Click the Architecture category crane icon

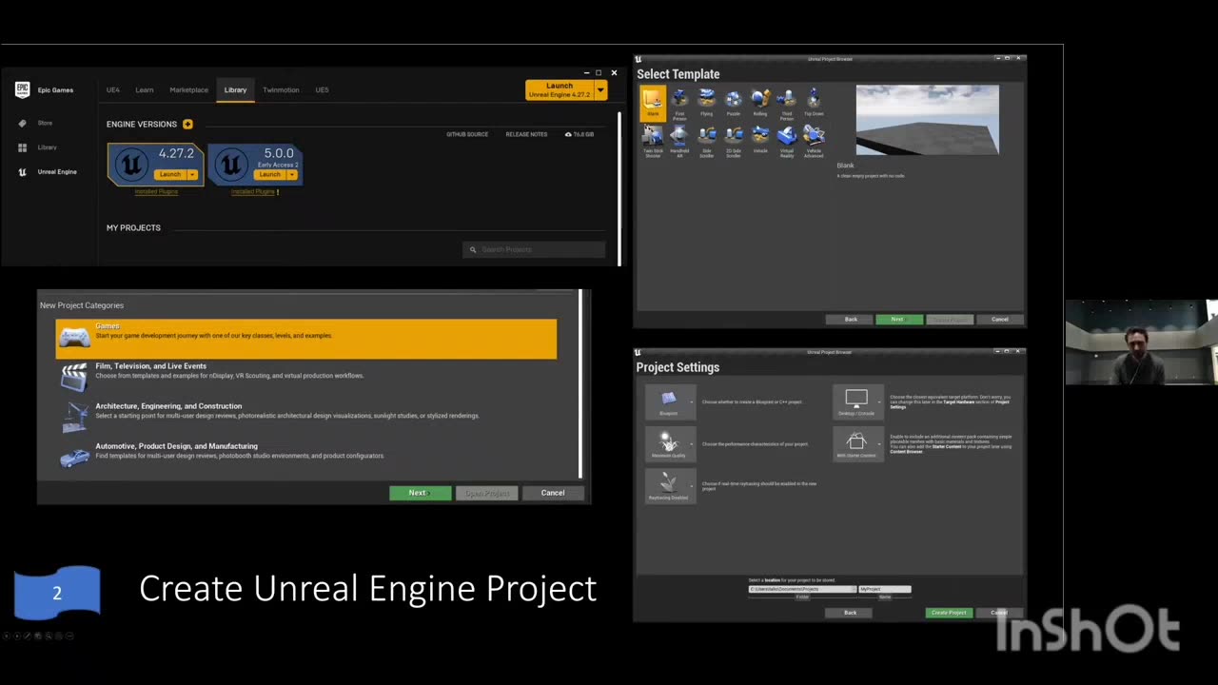74,418
